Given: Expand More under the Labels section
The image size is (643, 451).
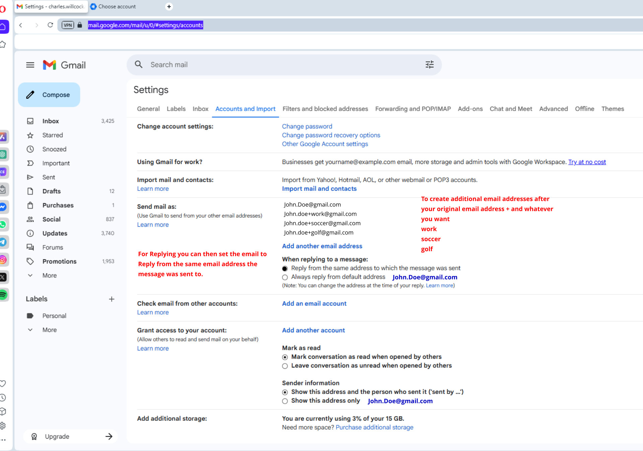Looking at the screenshot, I should pyautogui.click(x=49, y=330).
